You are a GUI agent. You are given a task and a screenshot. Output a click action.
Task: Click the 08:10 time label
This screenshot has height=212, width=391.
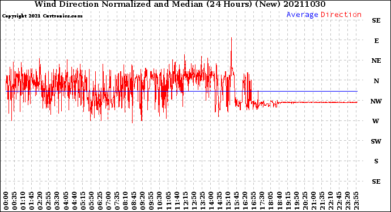tap(125, 201)
